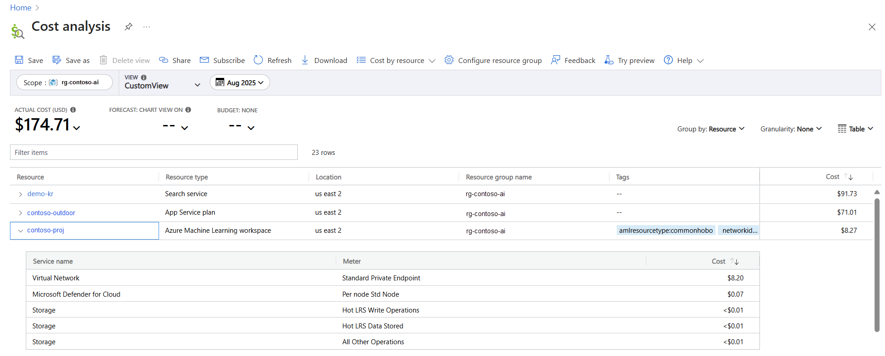The image size is (885, 356).
Task: Click the Refresh circular arrow icon
Action: pos(258,60)
